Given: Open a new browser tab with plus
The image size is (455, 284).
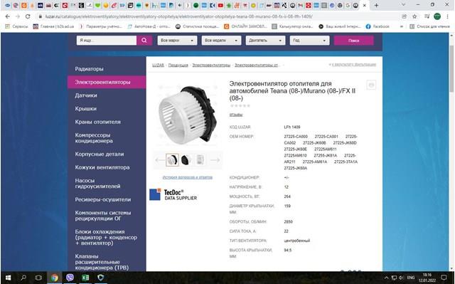Looking at the screenshot, I should [x=376, y=5].
